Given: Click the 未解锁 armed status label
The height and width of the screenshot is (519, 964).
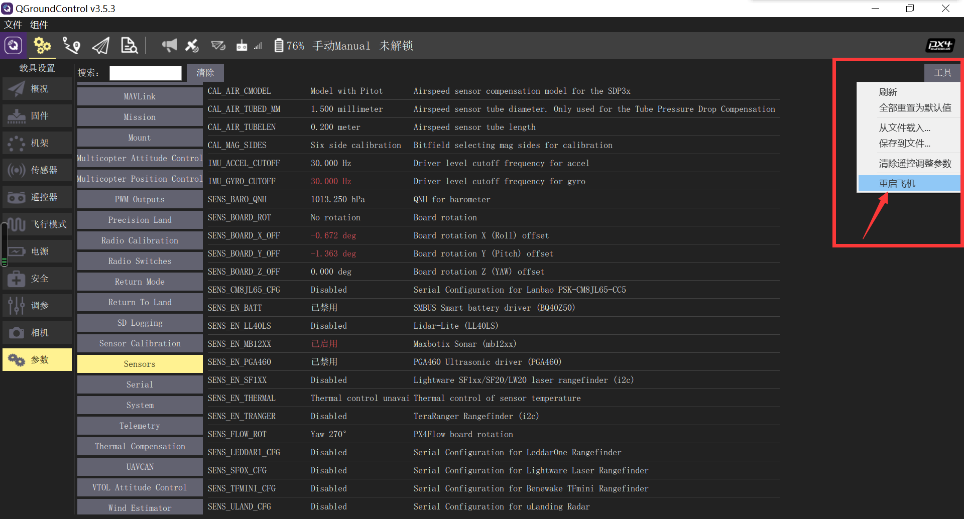Looking at the screenshot, I should tap(396, 46).
